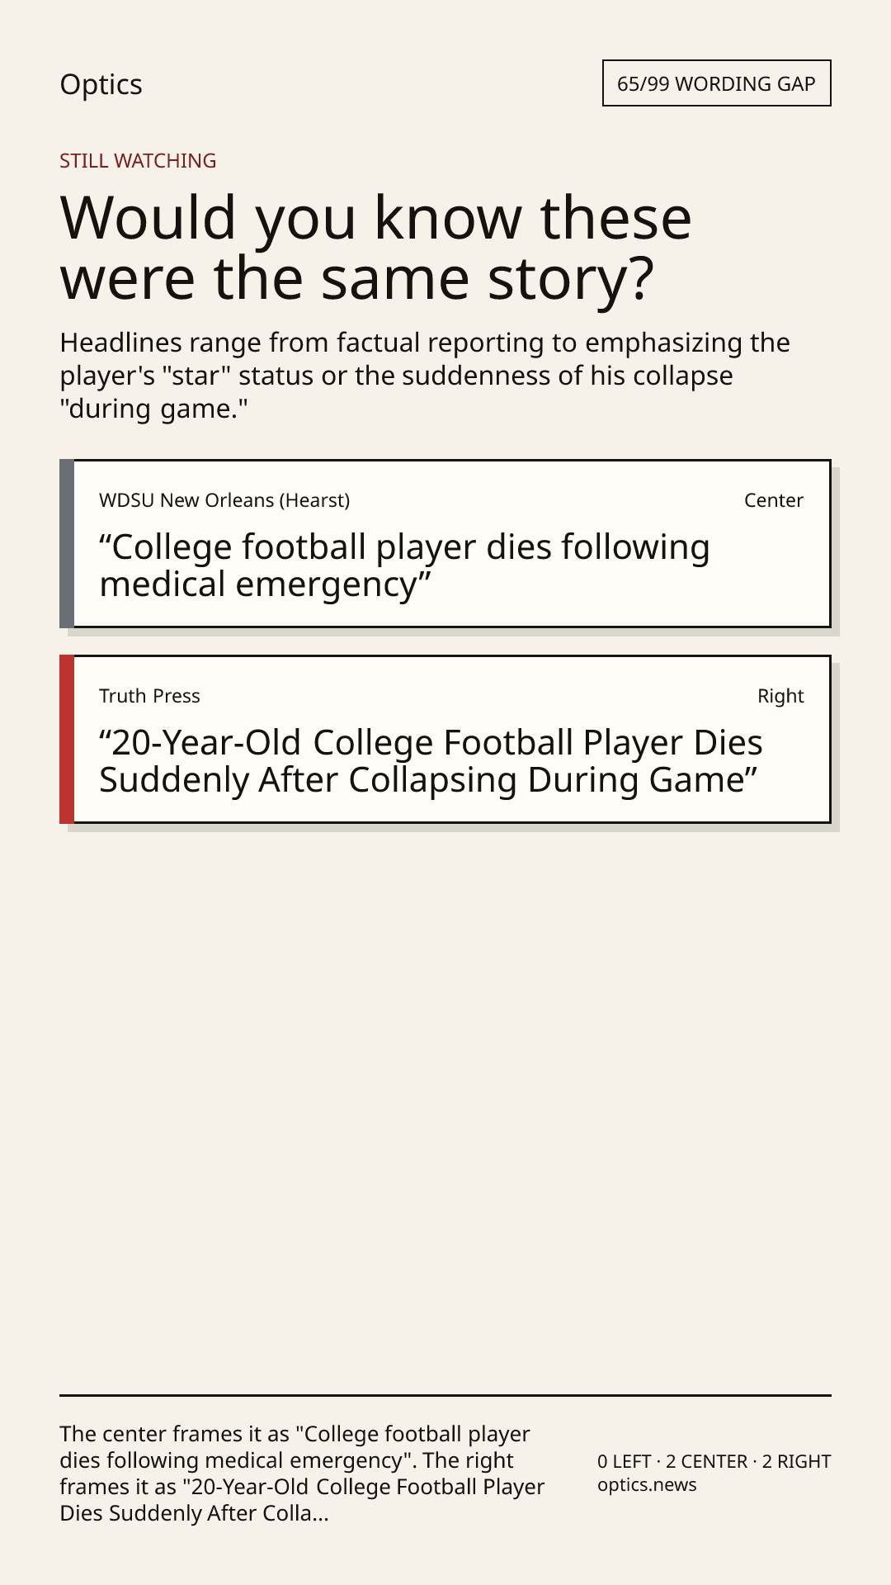Select the STILL WATCHING label
The image size is (891, 1585).
[x=138, y=161]
